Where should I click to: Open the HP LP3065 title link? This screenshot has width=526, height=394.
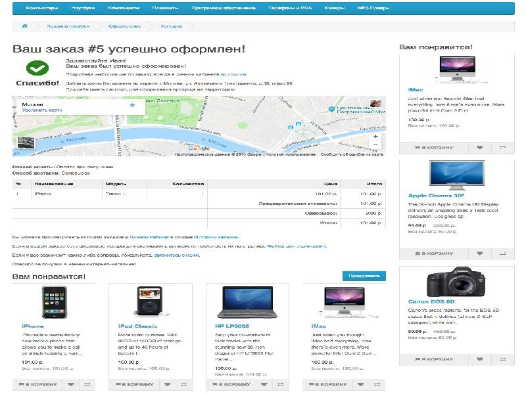point(232,326)
